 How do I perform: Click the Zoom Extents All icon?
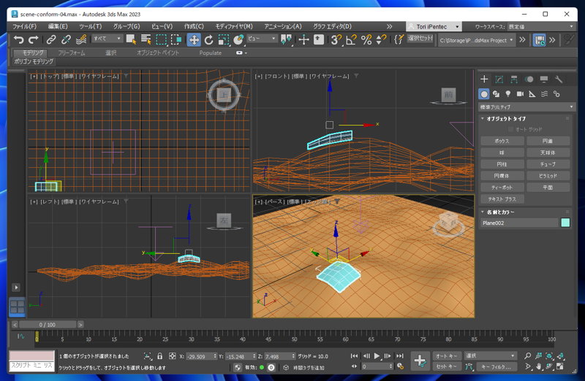coord(560,356)
